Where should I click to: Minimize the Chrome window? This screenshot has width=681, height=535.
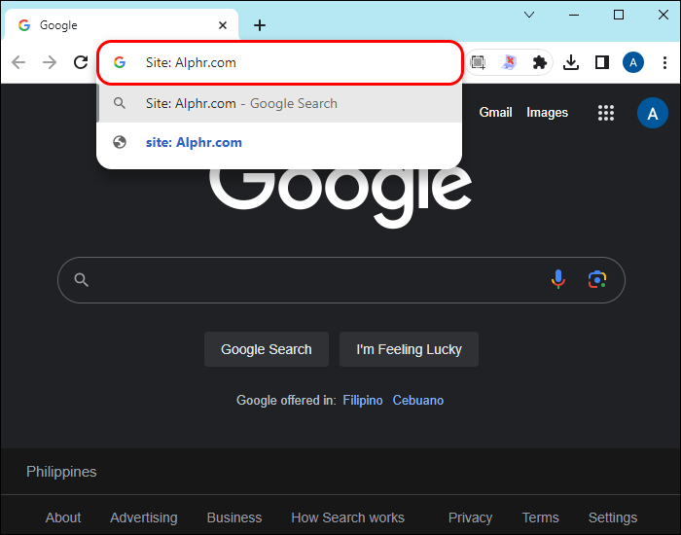pyautogui.click(x=574, y=15)
